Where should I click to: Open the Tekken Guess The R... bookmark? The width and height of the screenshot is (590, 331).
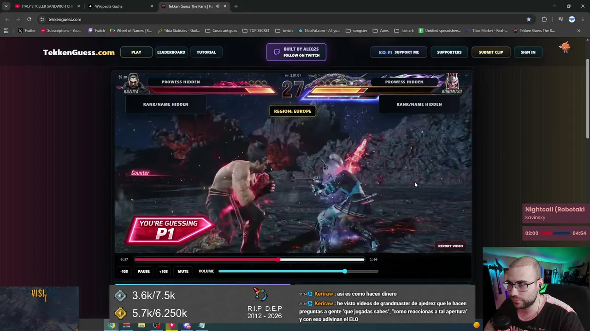pos(534,31)
